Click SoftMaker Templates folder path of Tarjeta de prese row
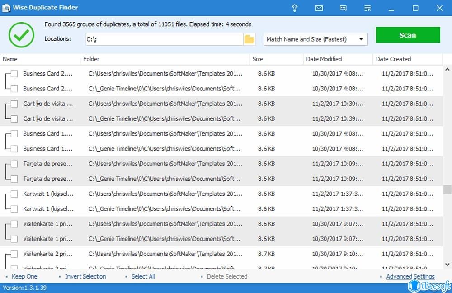The image size is (452, 293). [x=165, y=164]
